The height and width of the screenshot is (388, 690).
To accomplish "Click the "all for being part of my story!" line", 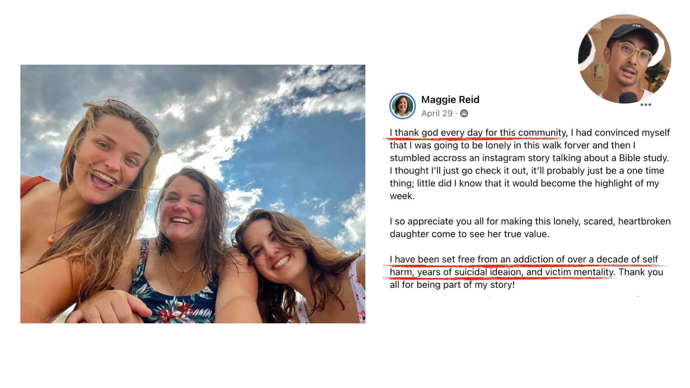I will [452, 285].
